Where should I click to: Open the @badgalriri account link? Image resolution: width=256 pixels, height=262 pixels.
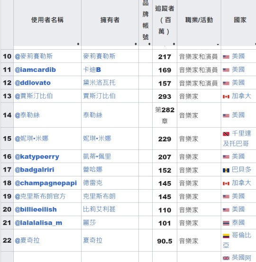click(35, 170)
